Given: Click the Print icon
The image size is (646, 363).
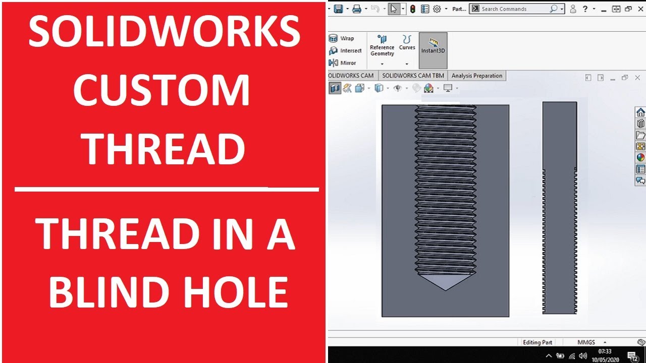Looking at the screenshot, I should 357,9.
